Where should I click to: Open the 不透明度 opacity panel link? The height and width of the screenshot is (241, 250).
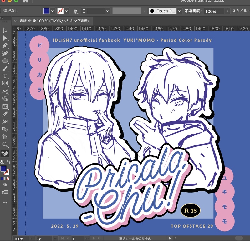point(193,11)
